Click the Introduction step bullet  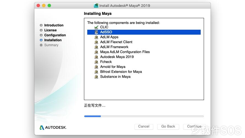click(41, 25)
